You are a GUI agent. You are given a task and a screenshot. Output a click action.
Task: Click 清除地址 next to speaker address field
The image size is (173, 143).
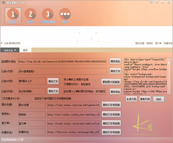coord(115,92)
